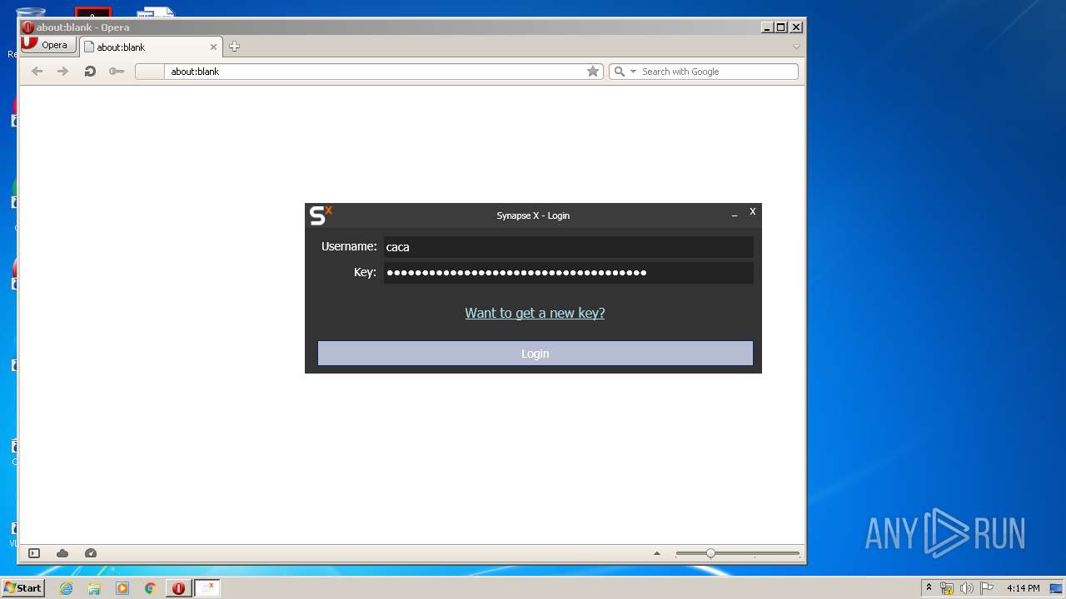Viewport: 1066px width, 599px height.
Task: Open the Opera main menu button
Action: point(48,45)
